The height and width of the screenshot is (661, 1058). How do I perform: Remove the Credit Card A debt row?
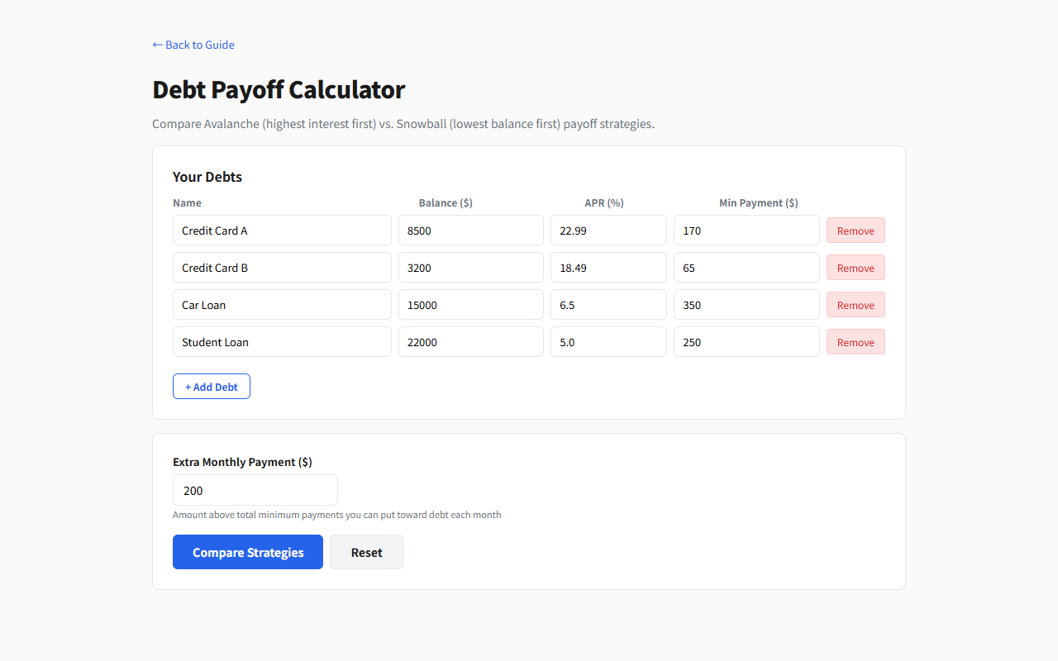click(x=855, y=231)
